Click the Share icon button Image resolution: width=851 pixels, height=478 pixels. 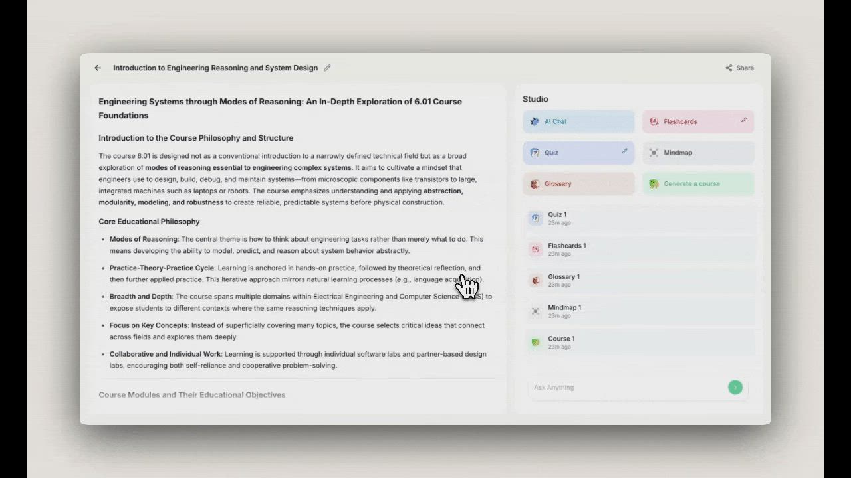coord(739,68)
